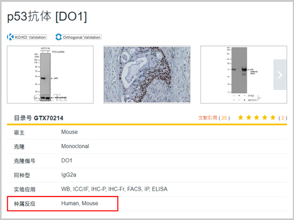Click the KO/KD Validation label text
The image size is (294, 220).
click(x=30, y=37)
